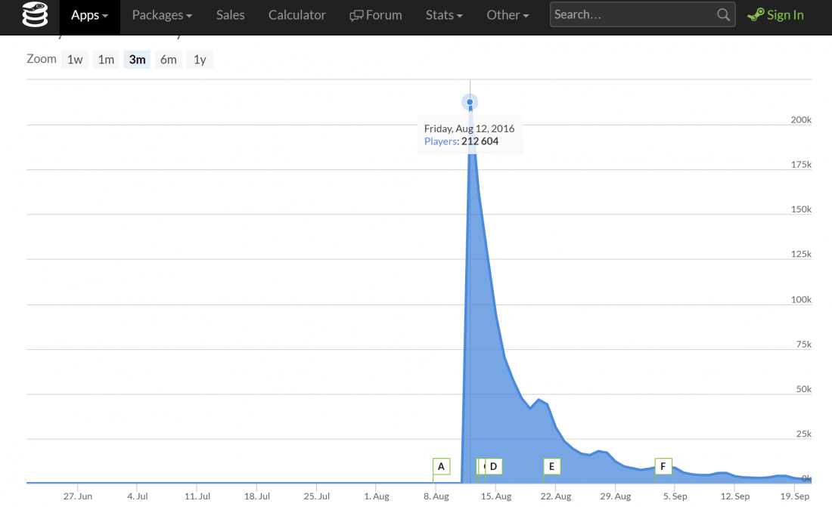Expand the Packages dropdown
This screenshot has height=507, width=832.
pyautogui.click(x=162, y=15)
